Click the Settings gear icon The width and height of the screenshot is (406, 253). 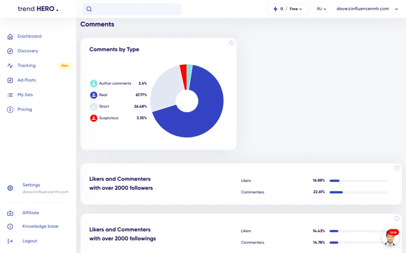(x=10, y=188)
